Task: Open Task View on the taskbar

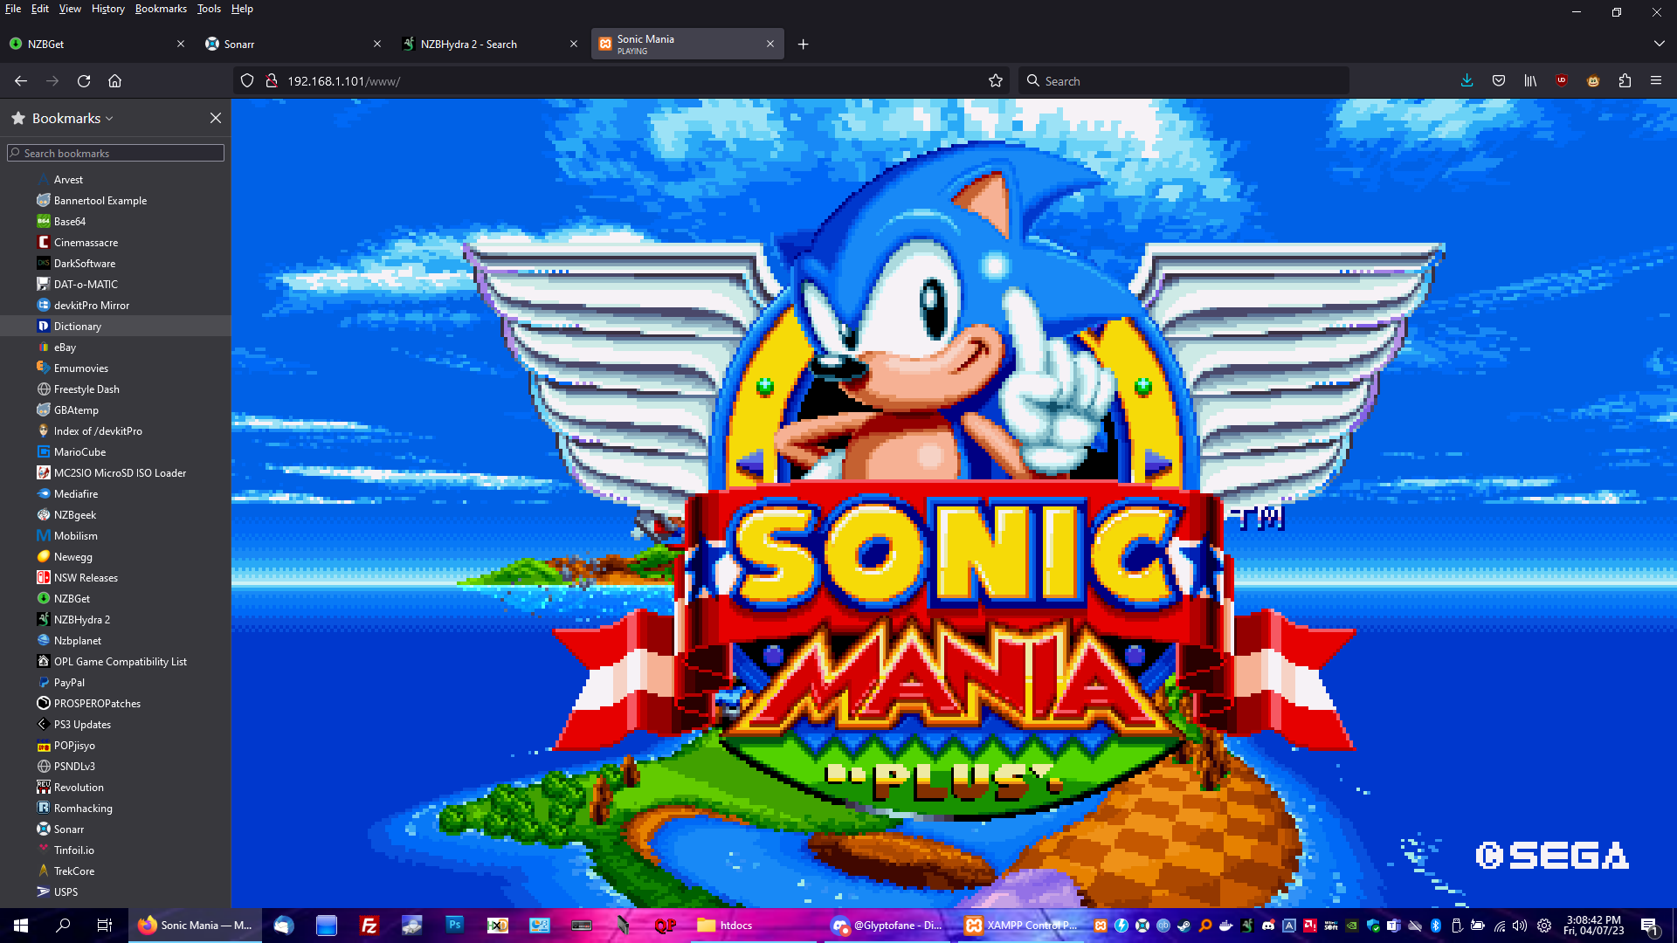Action: click(x=105, y=926)
